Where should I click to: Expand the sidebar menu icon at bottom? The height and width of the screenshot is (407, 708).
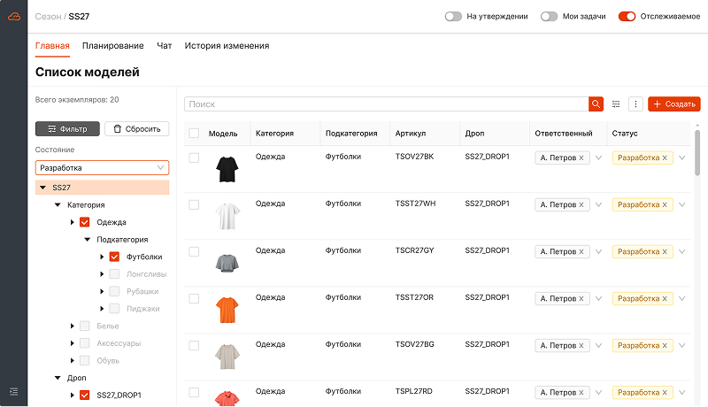click(14, 392)
